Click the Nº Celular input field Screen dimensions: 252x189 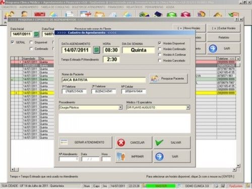(x=134, y=91)
